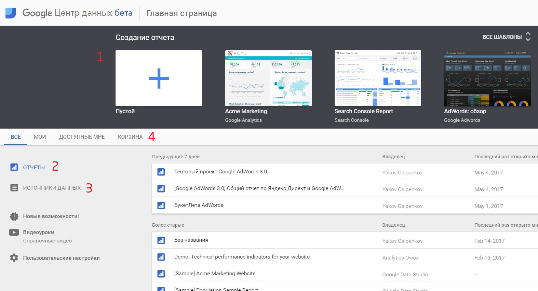
Task: Click report icon for Тестовый проект Google AdWords 3.0
Action: click(x=161, y=172)
